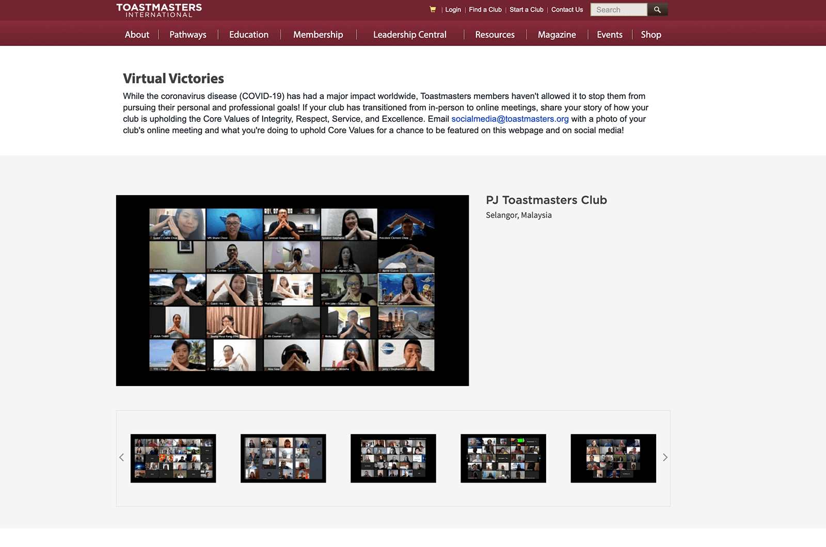Image resolution: width=826 pixels, height=547 pixels.
Task: Email socialmedia@toastmasters.org link
Action: tap(510, 119)
